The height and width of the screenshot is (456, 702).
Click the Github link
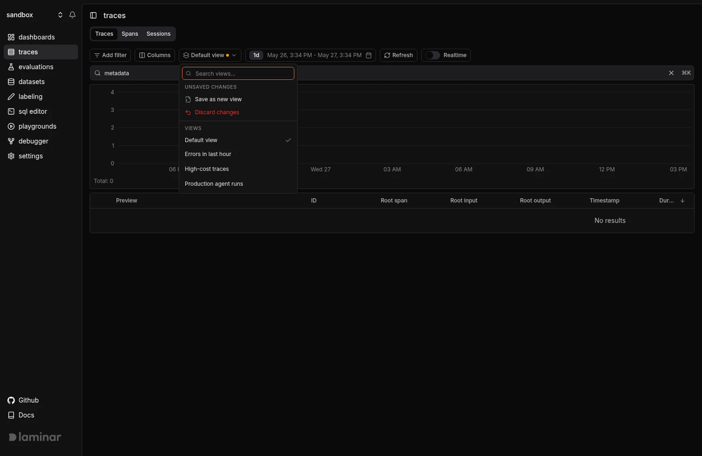tap(41, 400)
